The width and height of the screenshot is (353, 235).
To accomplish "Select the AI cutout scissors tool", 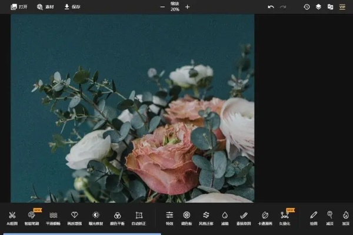I will pos(12,218).
